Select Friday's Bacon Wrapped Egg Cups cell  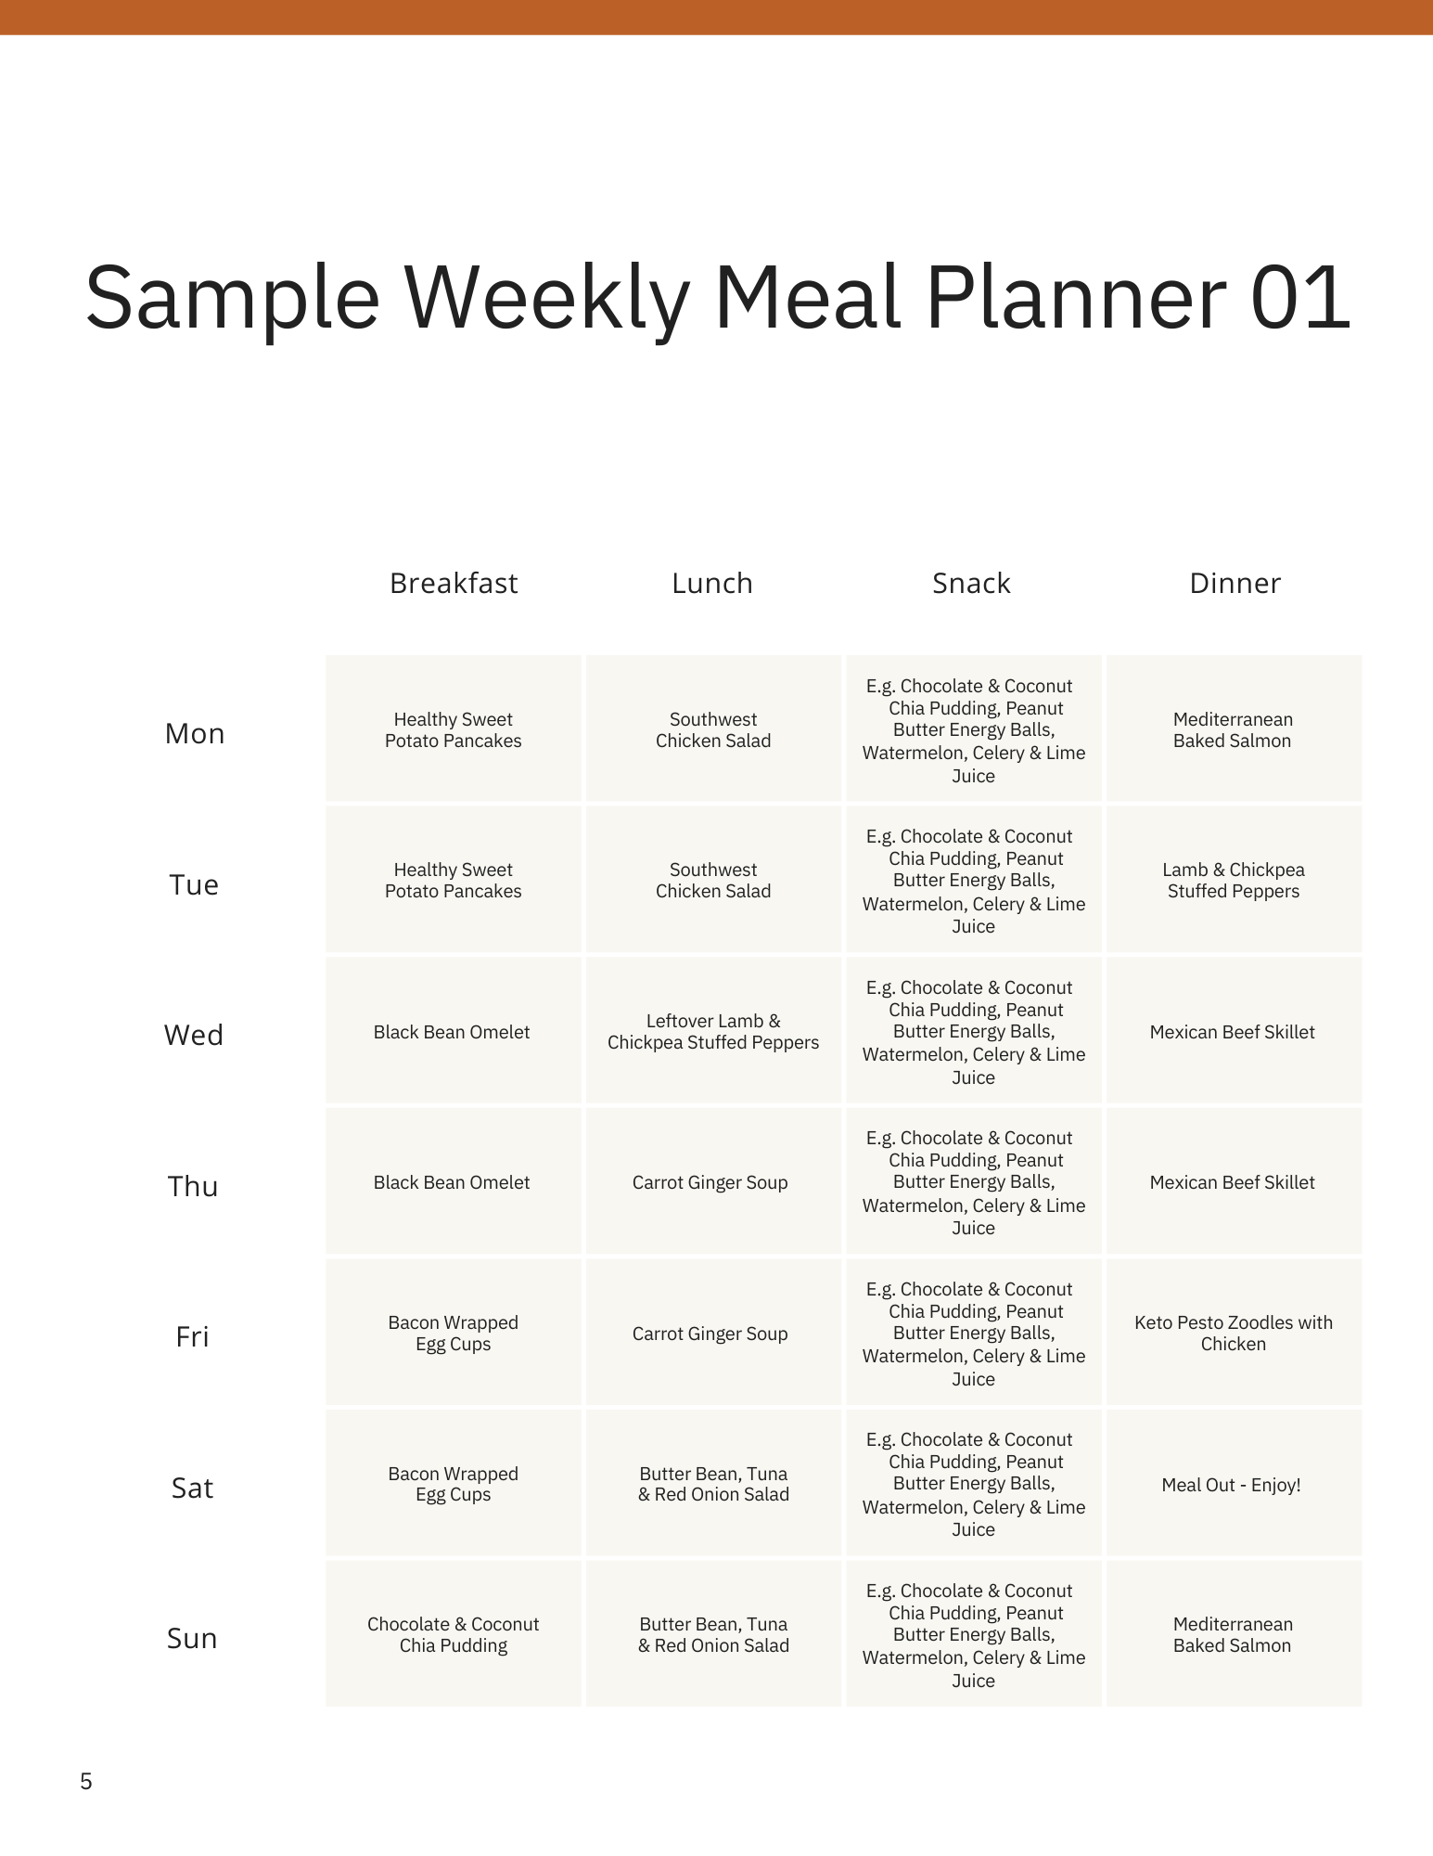pyautogui.click(x=454, y=1333)
